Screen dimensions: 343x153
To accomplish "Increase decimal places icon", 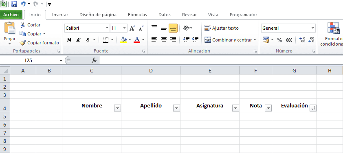I will pos(302,40).
